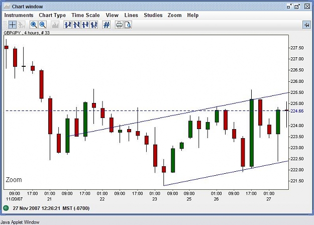Click the greyed-out bar chart icon

55,25
